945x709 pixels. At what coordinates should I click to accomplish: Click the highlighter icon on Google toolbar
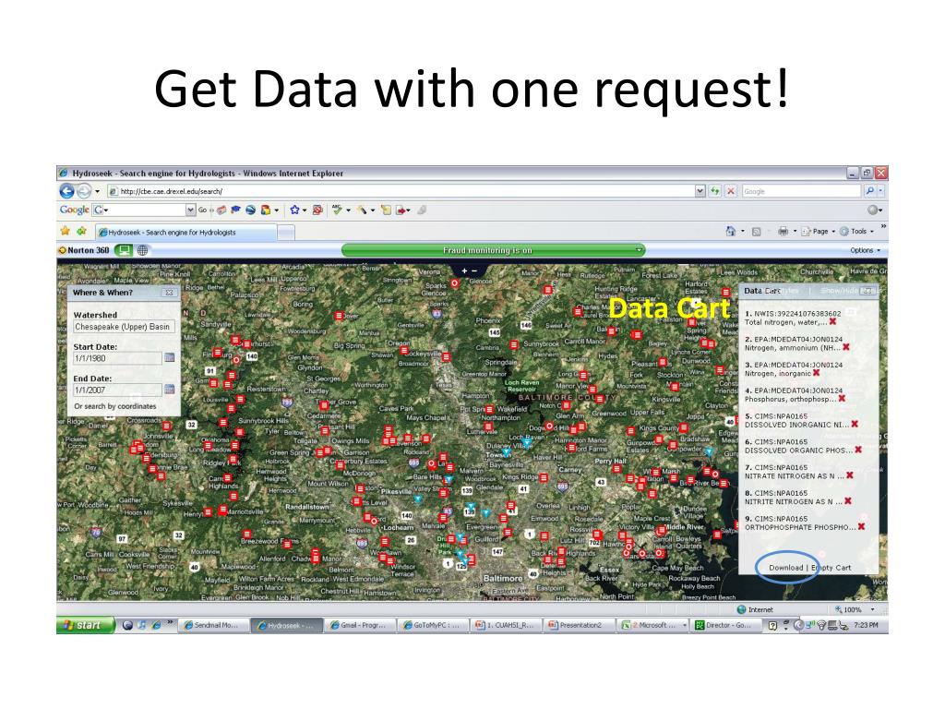pos(362,210)
